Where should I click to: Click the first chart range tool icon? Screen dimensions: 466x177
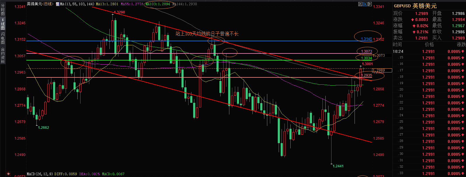tap(360, 4)
